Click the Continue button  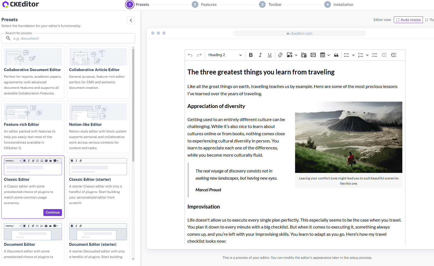[53, 212]
